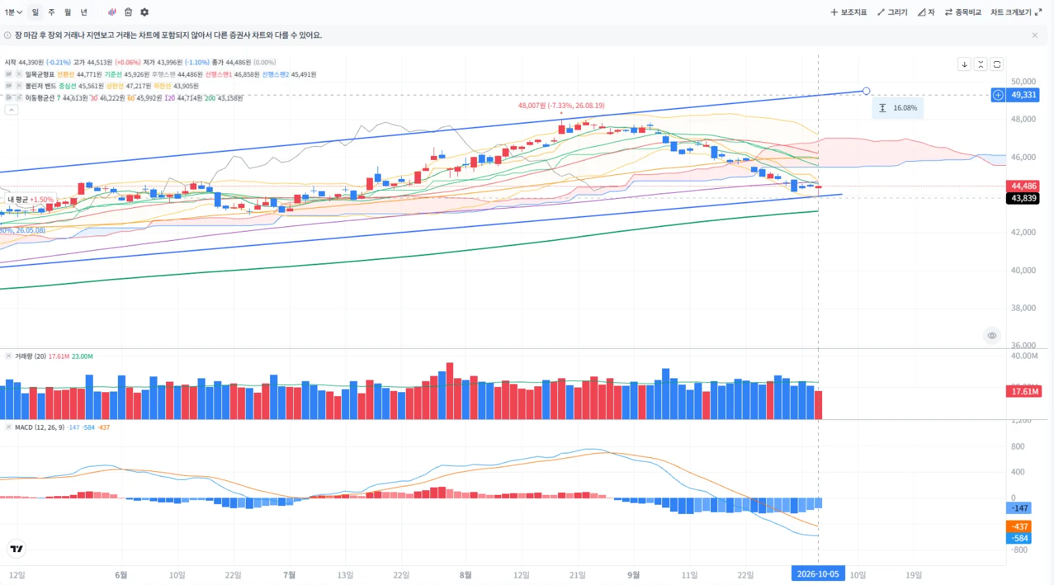Click the plus icon beside 49,331 price

click(999, 95)
